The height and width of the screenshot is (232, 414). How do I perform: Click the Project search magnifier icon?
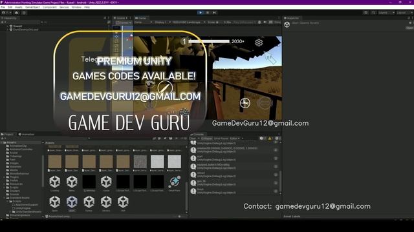[89, 139]
